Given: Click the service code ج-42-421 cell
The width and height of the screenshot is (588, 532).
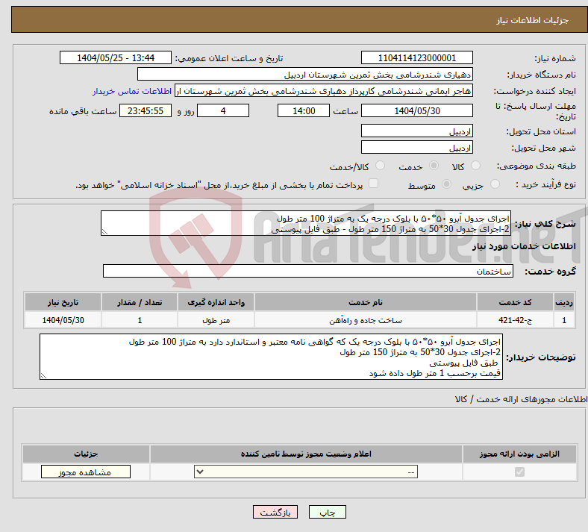Looking at the screenshot, I should [516, 320].
